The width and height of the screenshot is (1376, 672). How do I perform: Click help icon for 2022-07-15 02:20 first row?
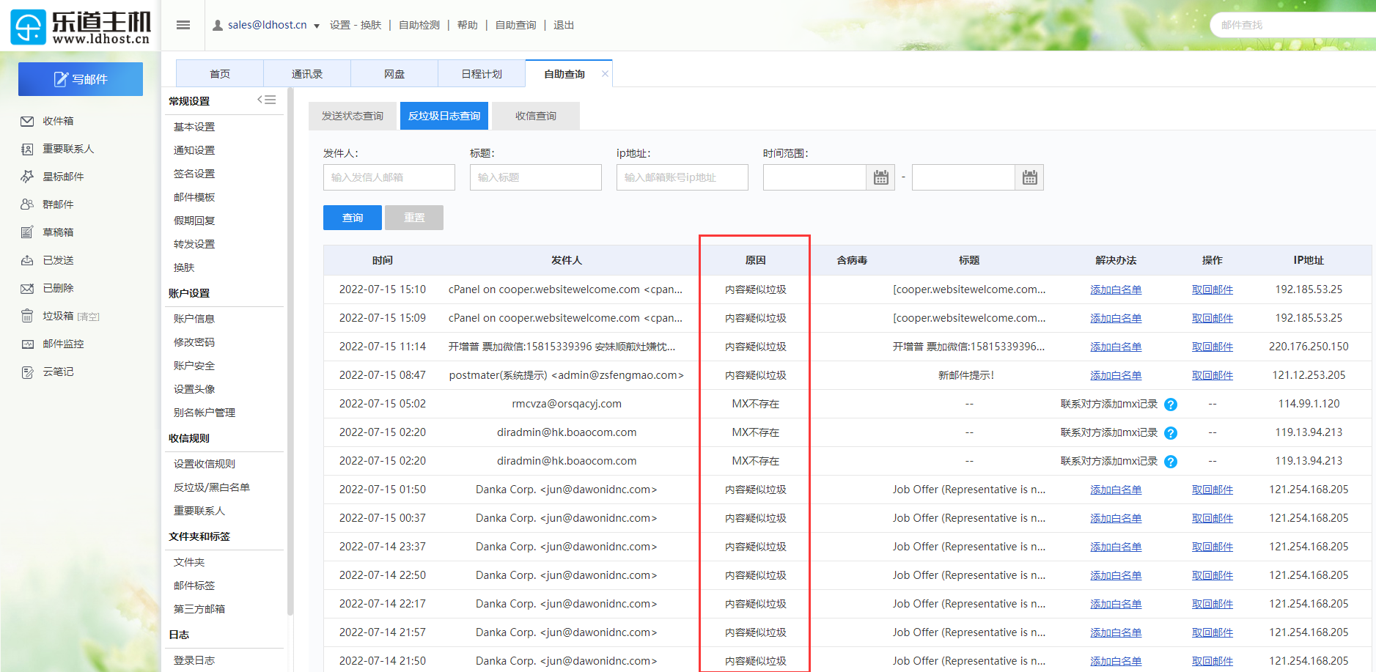[x=1171, y=433]
